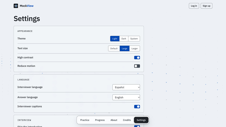Image resolution: width=226 pixels, height=127 pixels.
Task: Open the Answer language dropdown
Action: tap(126, 97)
